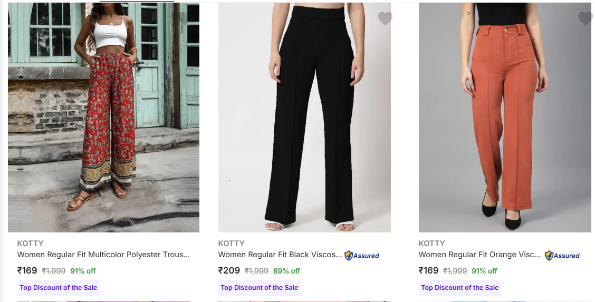
Task: Click Top Discount tag under orange trousers
Action: pos(460,288)
